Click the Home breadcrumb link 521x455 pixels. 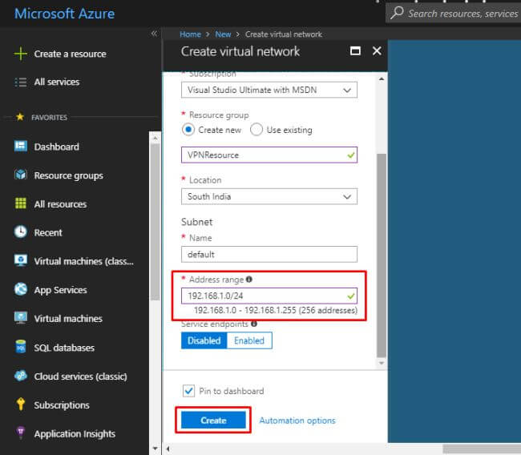pos(191,34)
